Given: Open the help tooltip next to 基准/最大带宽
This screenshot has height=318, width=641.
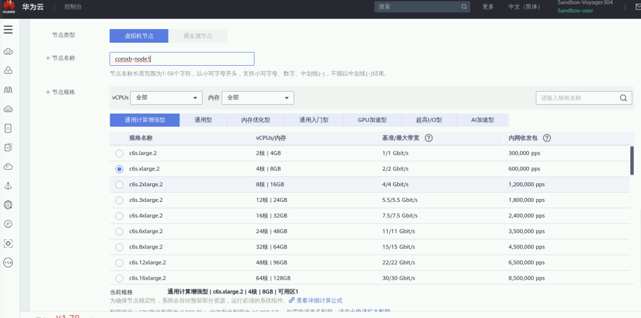Looking at the screenshot, I should tap(429, 138).
